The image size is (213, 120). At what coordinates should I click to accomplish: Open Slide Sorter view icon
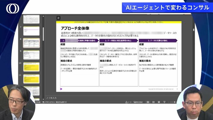point(153,102)
